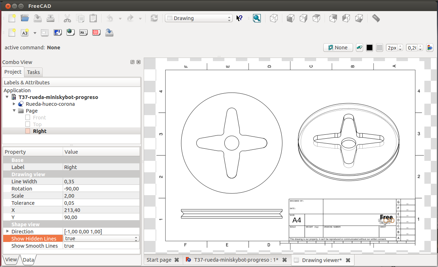The image size is (438, 267).
Task: Toggle visibility checkbox for Front view
Action: (28, 118)
